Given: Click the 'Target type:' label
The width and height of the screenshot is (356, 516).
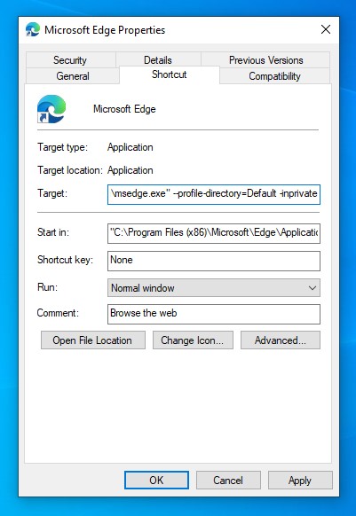Looking at the screenshot, I should point(63,147).
